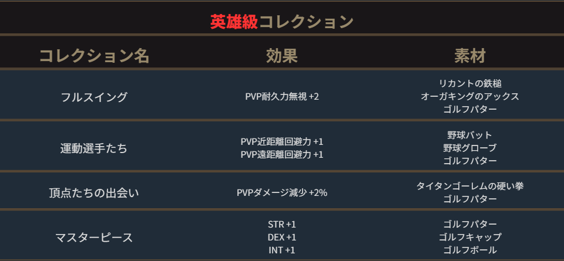Open the 頂点たちの出会い collection entry
Screen dimensions: 564x261
[94, 192]
